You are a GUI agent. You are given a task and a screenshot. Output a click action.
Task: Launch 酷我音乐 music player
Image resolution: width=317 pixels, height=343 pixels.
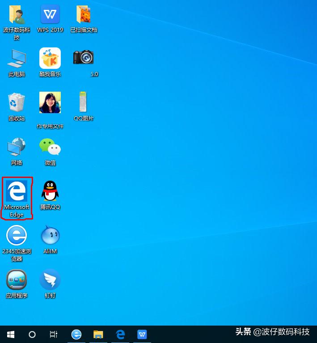click(x=50, y=58)
